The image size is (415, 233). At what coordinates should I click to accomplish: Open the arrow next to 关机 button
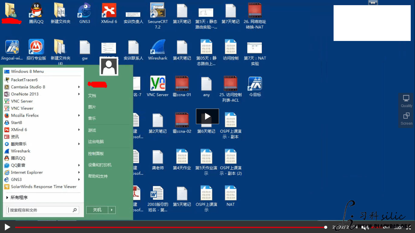coord(112,210)
